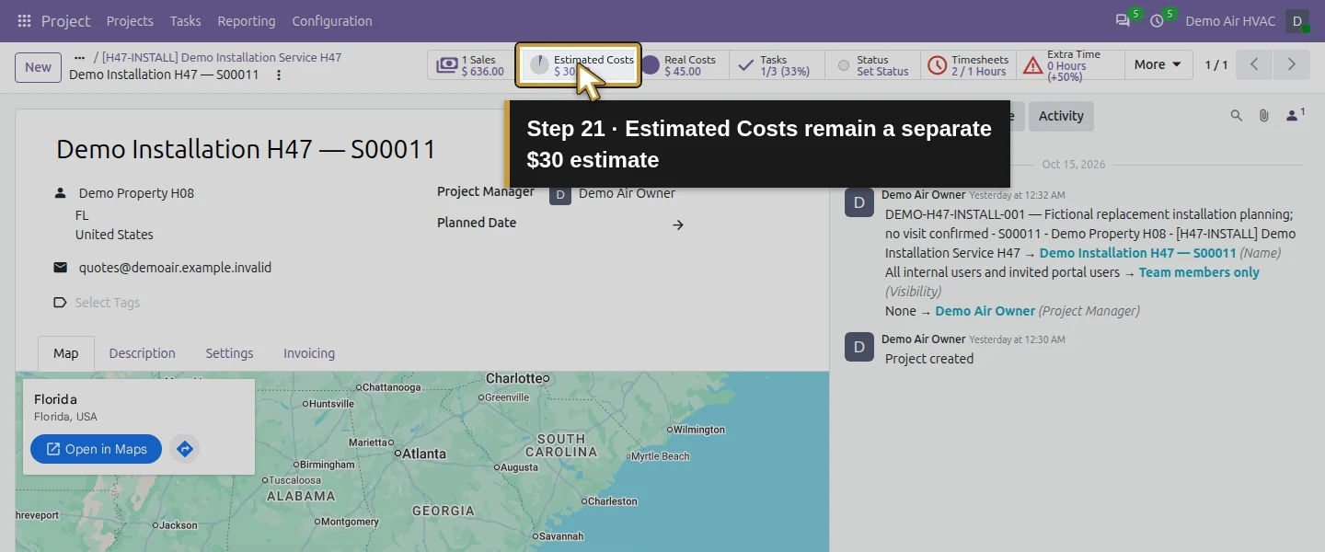Open the Configuration menu
The height and width of the screenshot is (552, 1325).
click(x=332, y=20)
